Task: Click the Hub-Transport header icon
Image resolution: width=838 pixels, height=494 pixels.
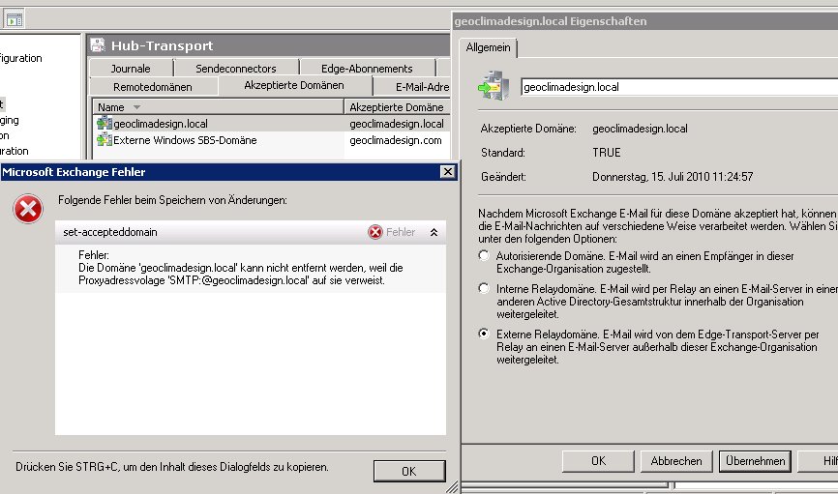Action: 98,45
